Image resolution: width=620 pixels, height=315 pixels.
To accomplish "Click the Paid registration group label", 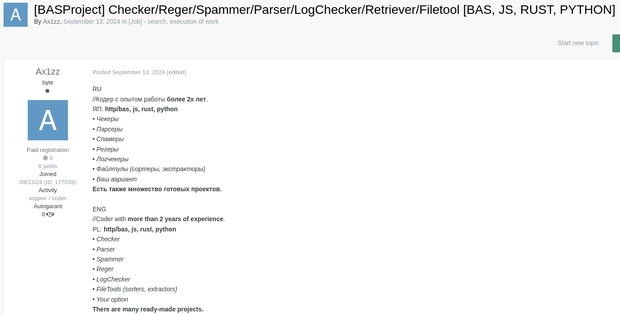I will (x=48, y=150).
